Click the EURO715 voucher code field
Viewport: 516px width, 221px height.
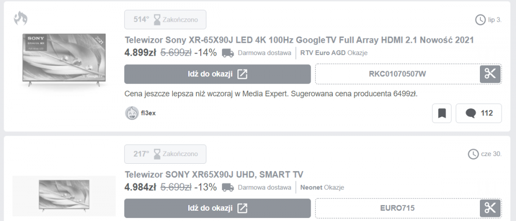pyautogui.click(x=397, y=208)
